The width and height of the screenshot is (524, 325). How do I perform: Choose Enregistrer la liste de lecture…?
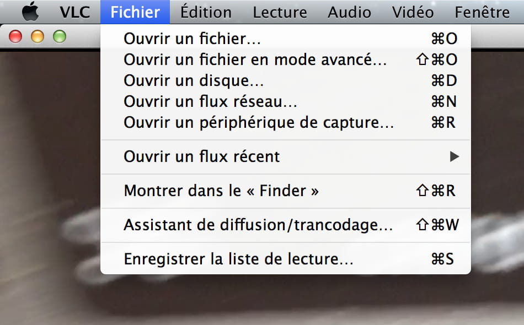click(x=286, y=259)
